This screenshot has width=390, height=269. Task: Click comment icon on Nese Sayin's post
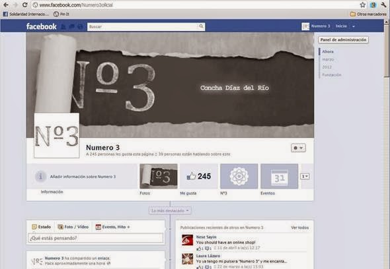207,248
